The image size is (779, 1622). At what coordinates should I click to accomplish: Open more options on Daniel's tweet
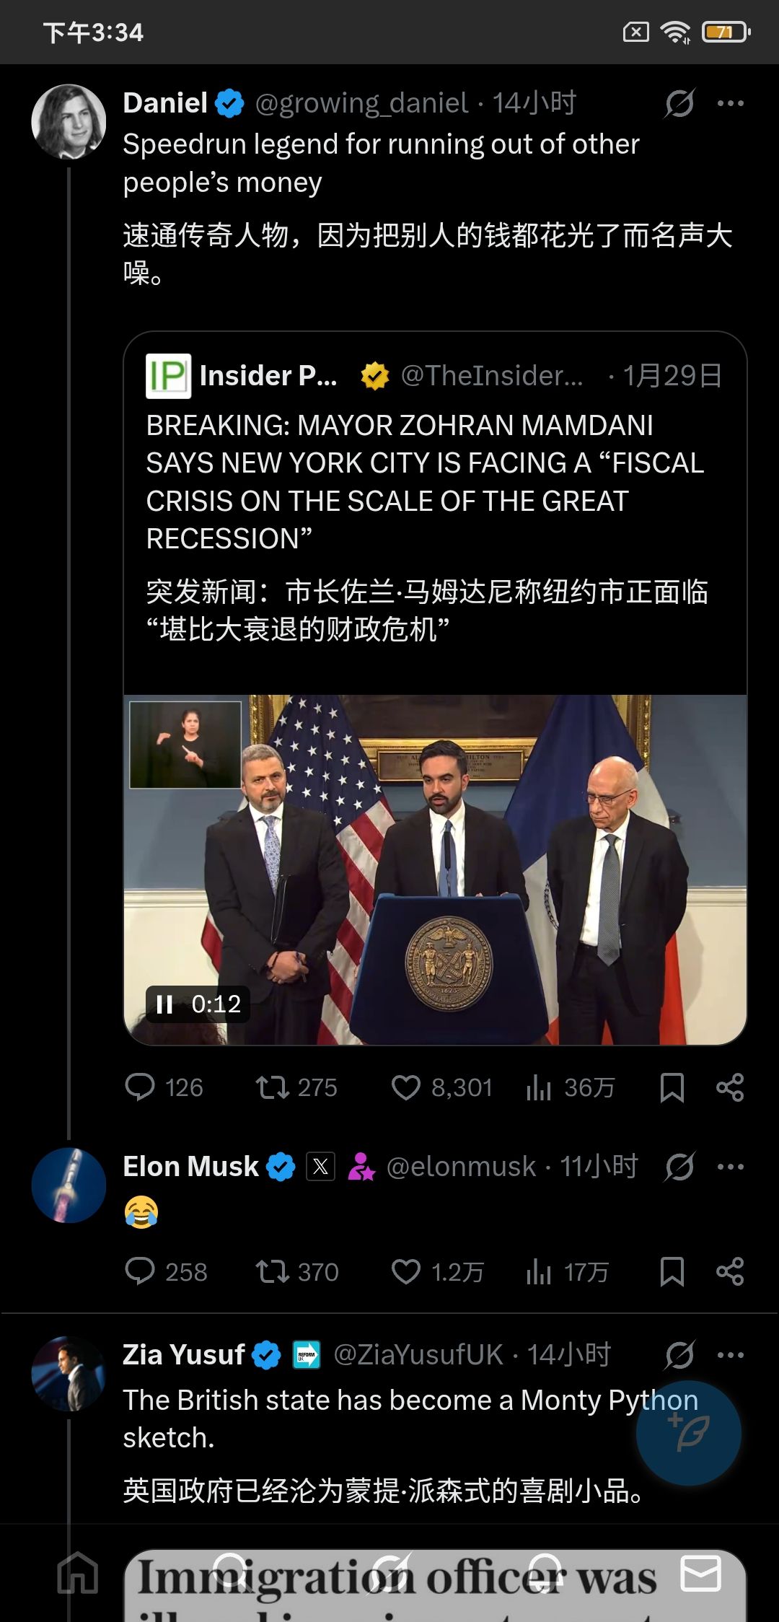point(730,103)
